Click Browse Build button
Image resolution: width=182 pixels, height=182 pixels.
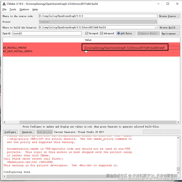169,28
